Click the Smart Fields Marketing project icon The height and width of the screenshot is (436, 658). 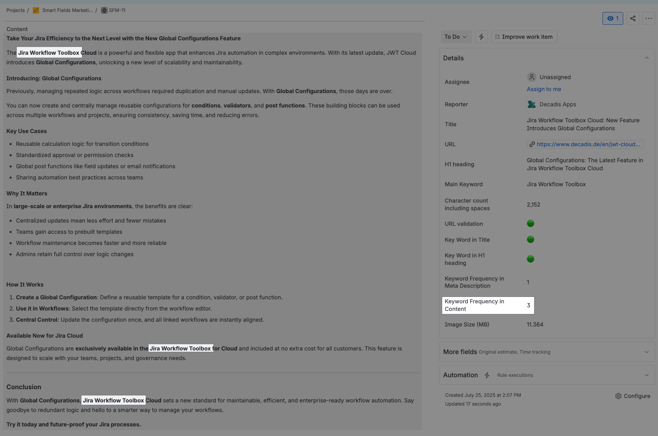[36, 10]
